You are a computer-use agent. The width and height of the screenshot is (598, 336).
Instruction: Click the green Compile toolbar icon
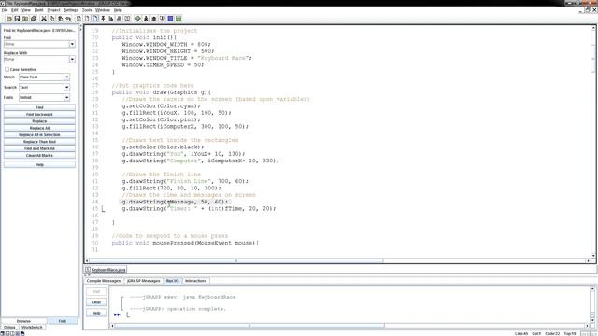pyautogui.click(x=137, y=19)
